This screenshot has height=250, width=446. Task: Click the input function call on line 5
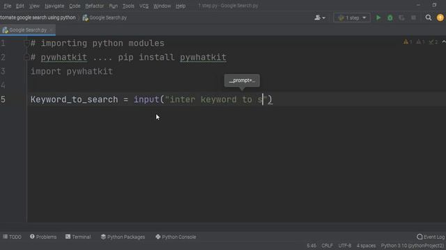coord(146,99)
